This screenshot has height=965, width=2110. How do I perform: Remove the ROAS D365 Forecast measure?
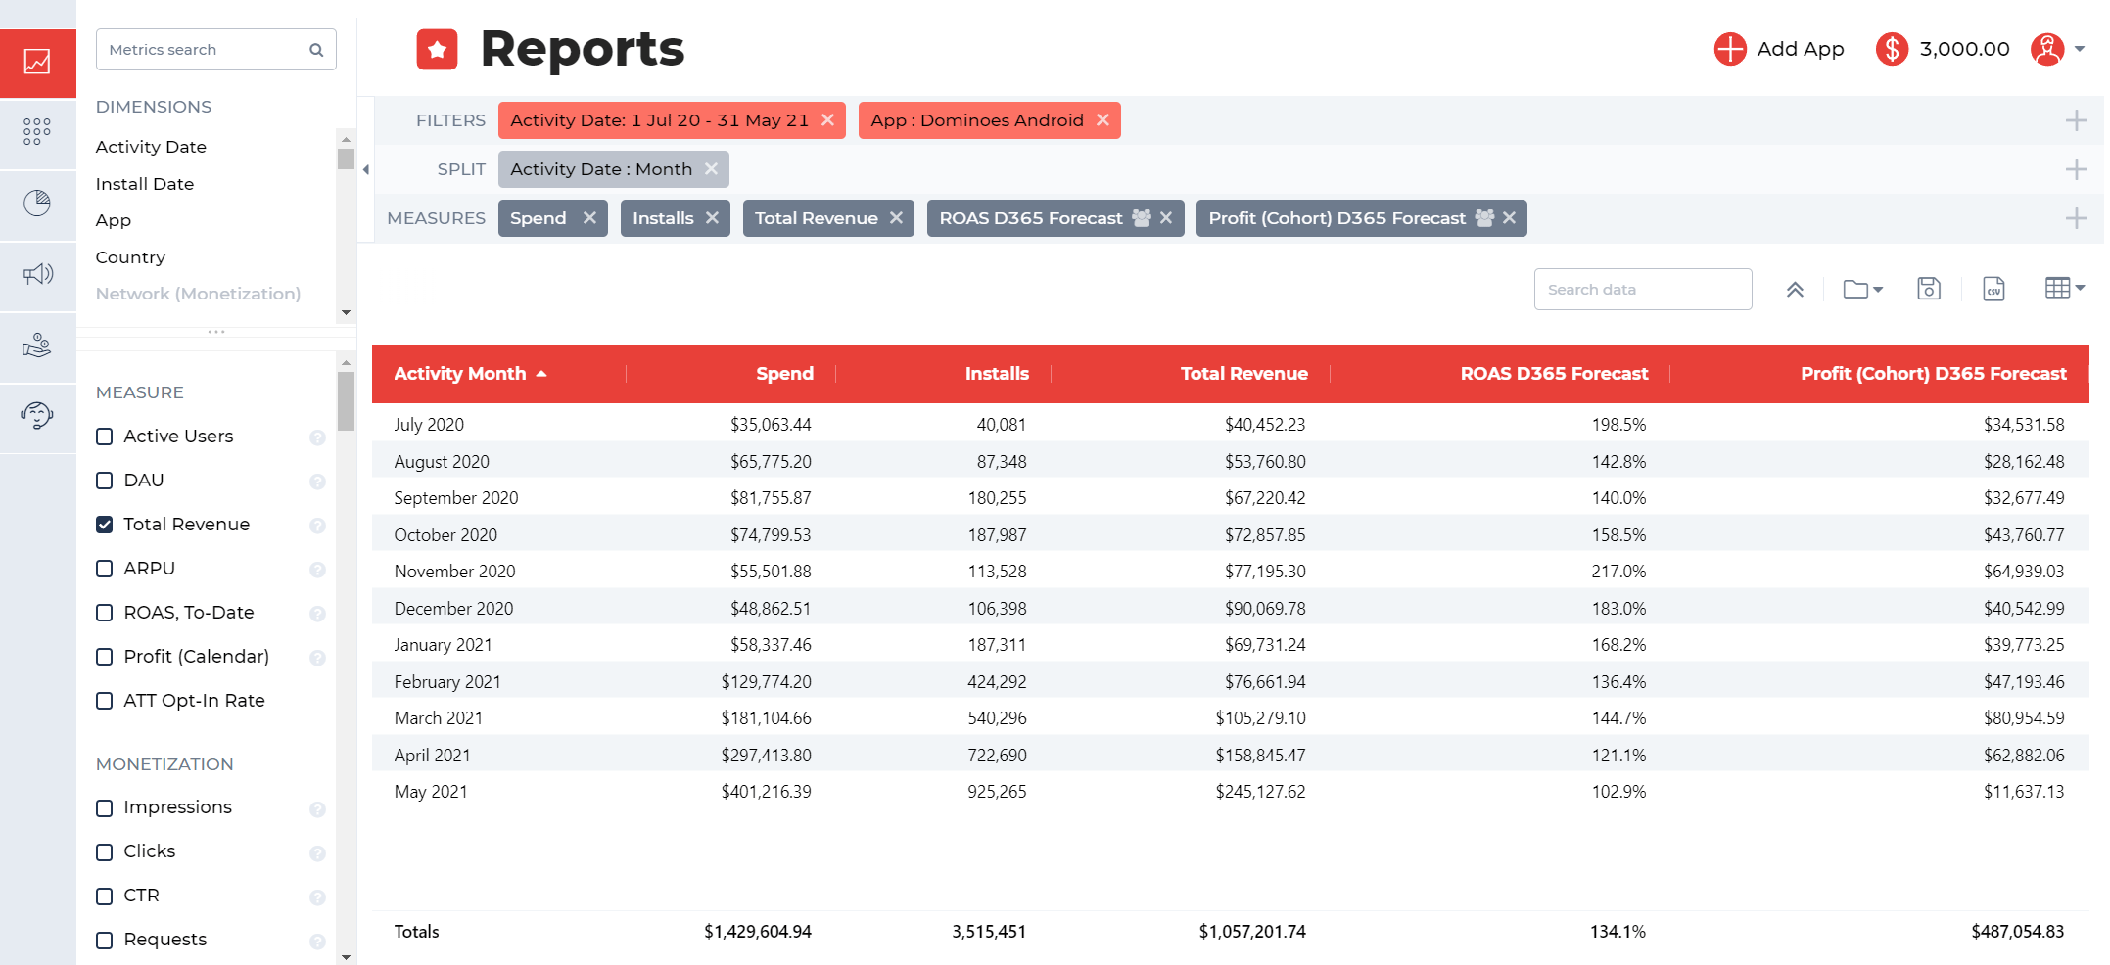(1166, 218)
